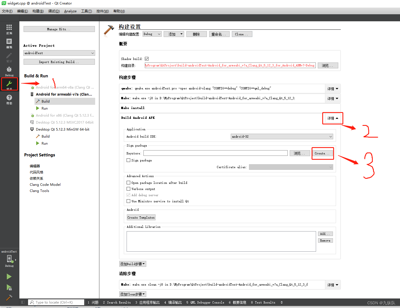The width and height of the screenshot is (400, 308).
Task: Click Import Existing Build button
Action: pos(59,62)
